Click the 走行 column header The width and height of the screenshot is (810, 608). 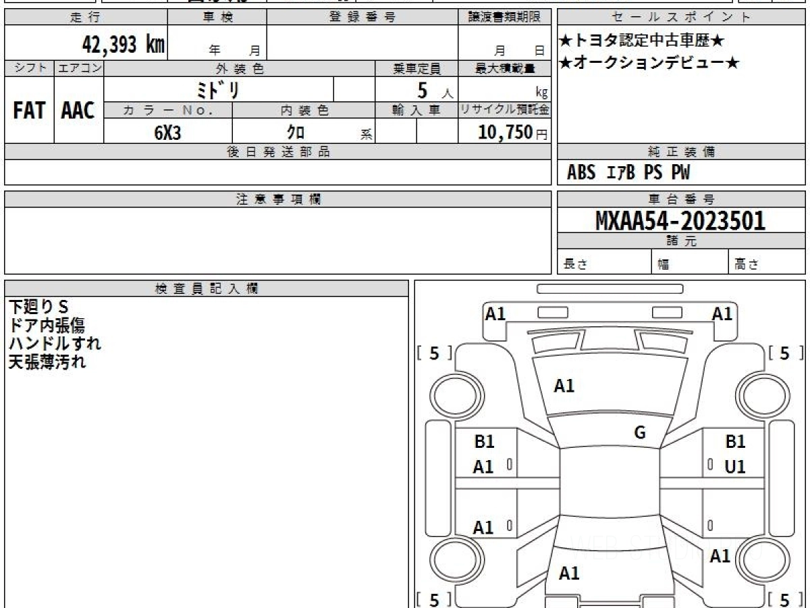85,18
